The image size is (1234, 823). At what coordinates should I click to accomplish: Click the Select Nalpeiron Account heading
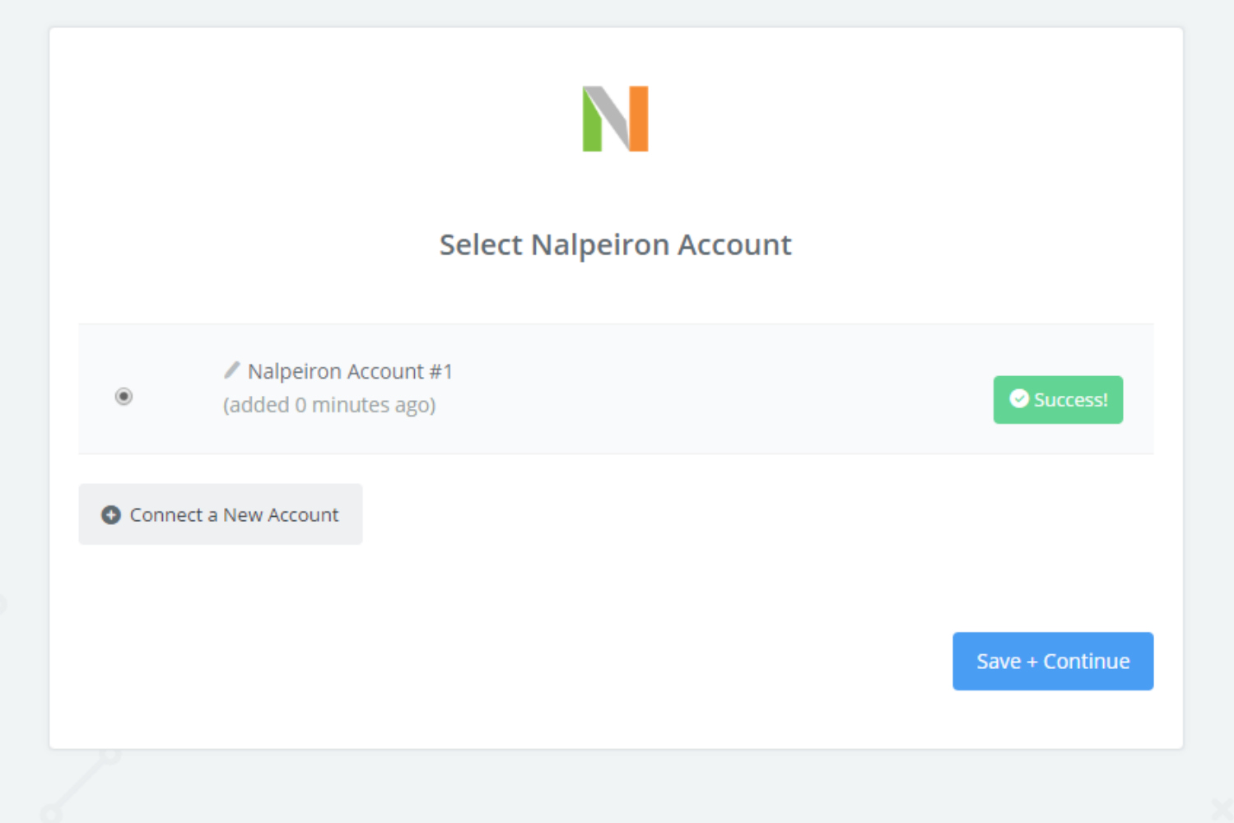pyautogui.click(x=616, y=245)
